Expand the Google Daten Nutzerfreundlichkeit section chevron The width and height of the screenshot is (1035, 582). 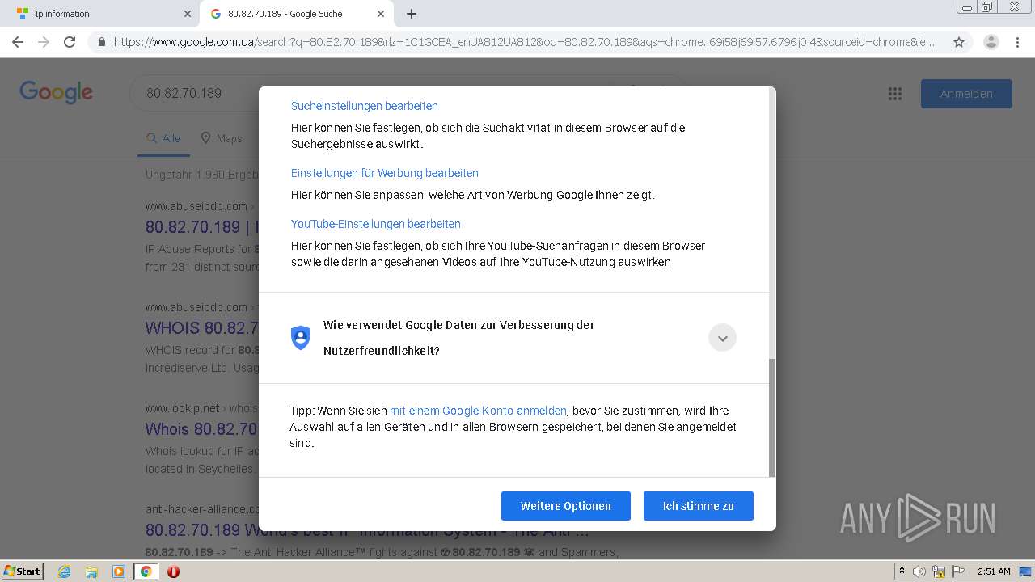coord(722,338)
